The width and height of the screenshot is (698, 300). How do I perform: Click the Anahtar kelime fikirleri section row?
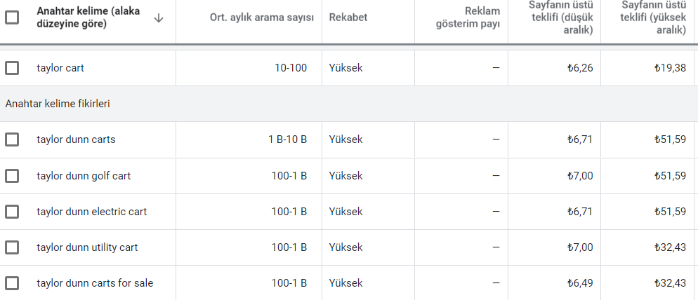(349, 104)
